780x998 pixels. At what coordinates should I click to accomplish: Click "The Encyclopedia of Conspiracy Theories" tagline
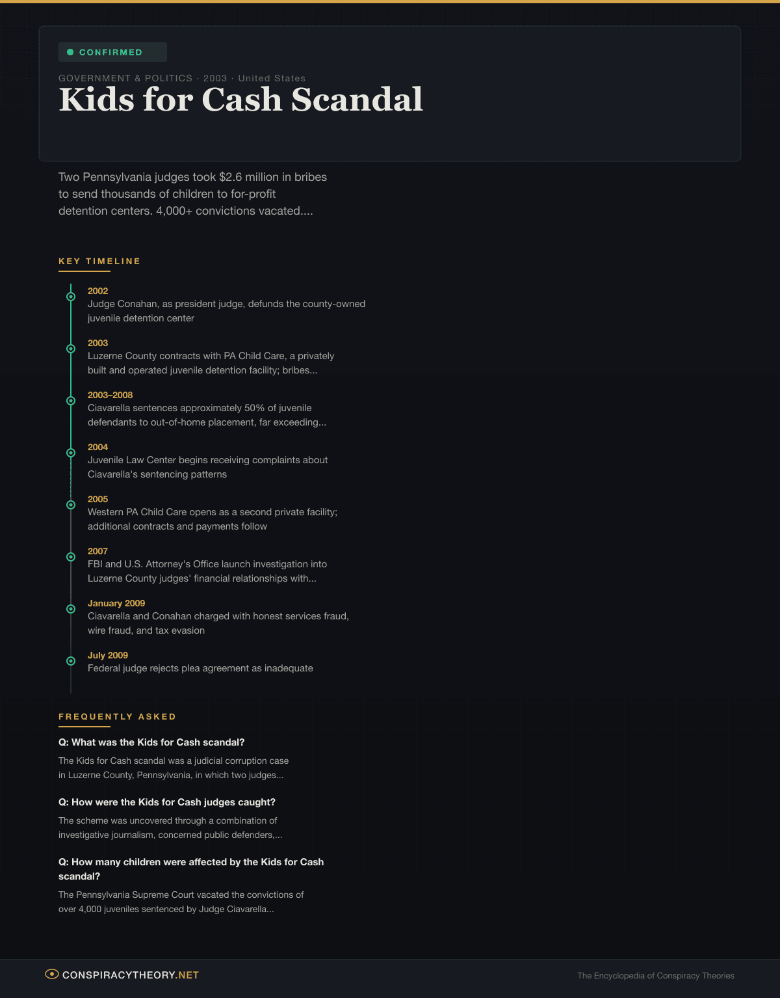tap(655, 975)
